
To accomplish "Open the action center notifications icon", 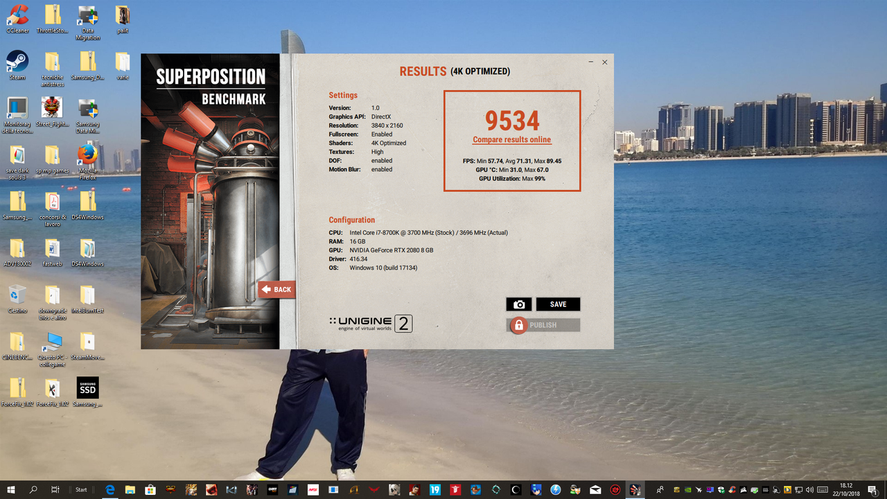I will 872,490.
